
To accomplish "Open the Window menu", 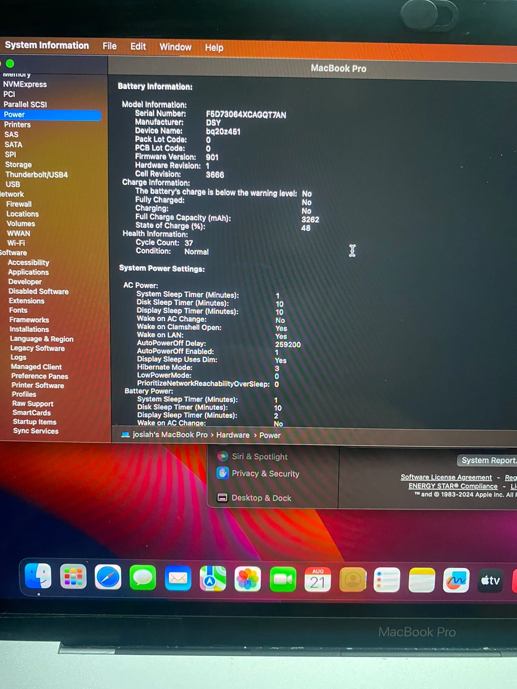I will pyautogui.click(x=175, y=47).
